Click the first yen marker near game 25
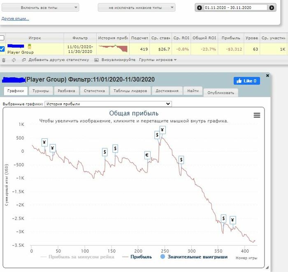 [44, 142]
